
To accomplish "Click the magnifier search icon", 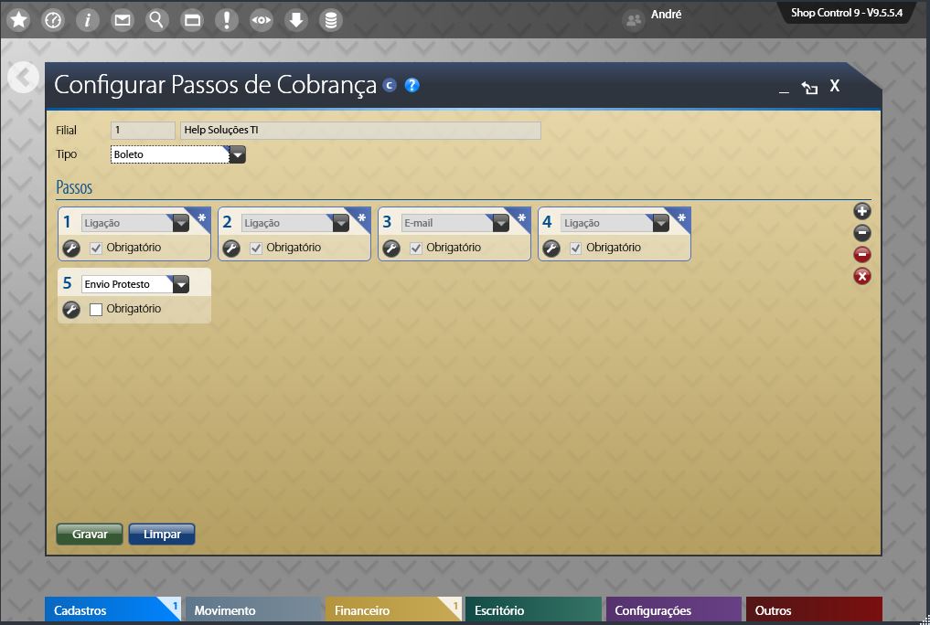I will point(156,20).
